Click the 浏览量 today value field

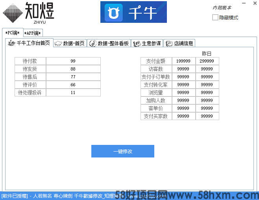point(183,93)
